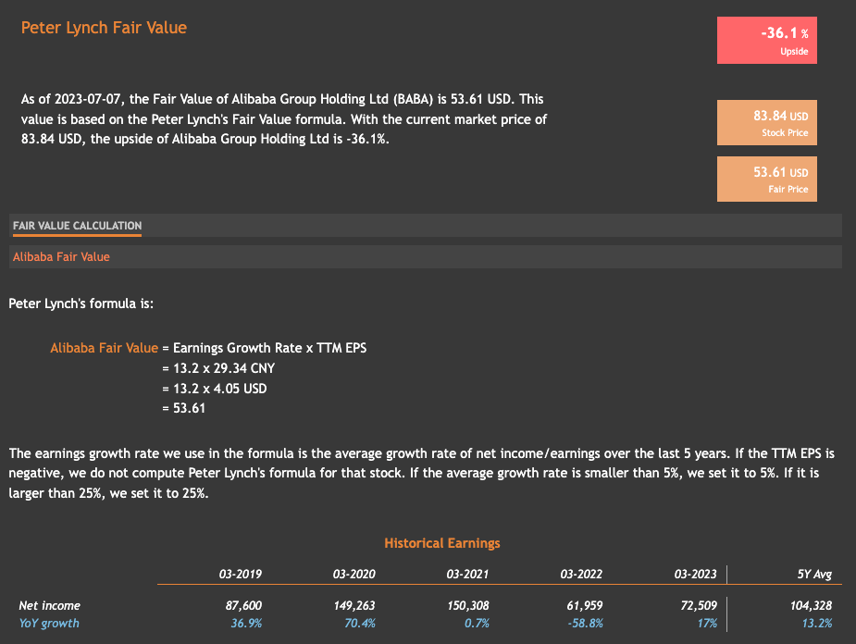Click the YoY growth row label
The image size is (856, 644).
49,624
